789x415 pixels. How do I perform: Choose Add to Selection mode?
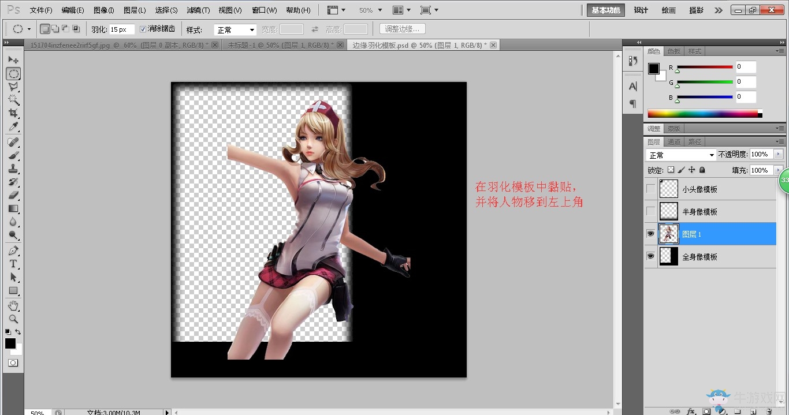coord(55,29)
